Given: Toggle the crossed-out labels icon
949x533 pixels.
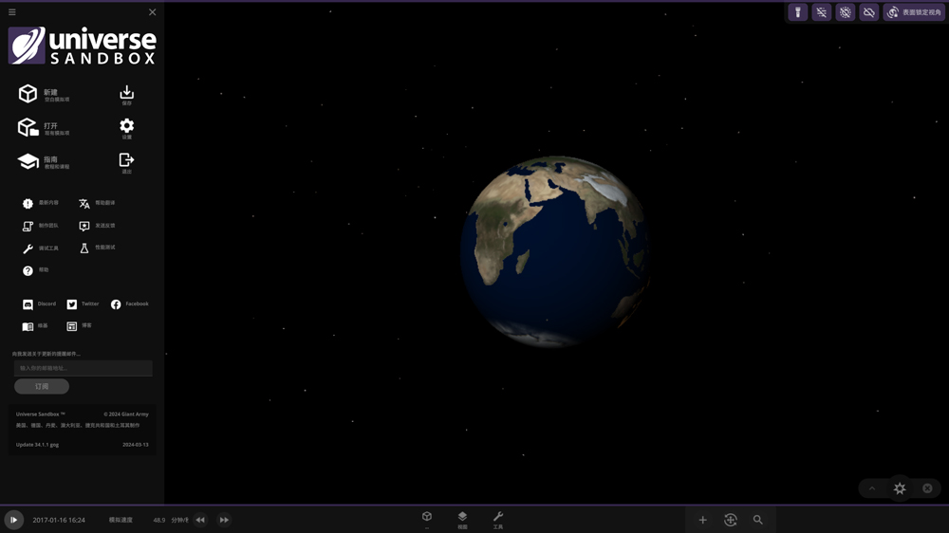Looking at the screenshot, I should pyautogui.click(x=821, y=12).
